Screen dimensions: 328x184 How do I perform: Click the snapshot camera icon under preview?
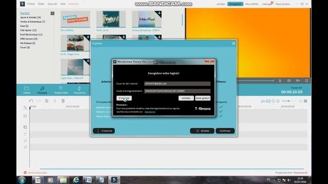(289, 81)
